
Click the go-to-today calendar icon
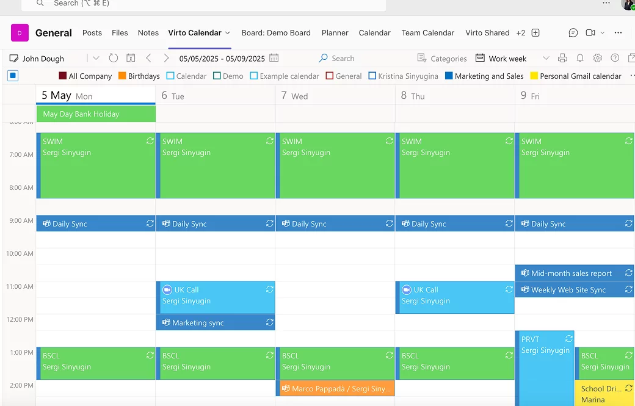click(x=131, y=58)
